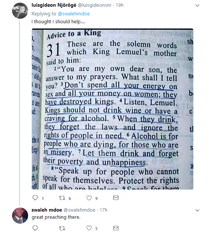
Task: Open the 17h timestamp on swaleh's reply
Action: point(104,210)
